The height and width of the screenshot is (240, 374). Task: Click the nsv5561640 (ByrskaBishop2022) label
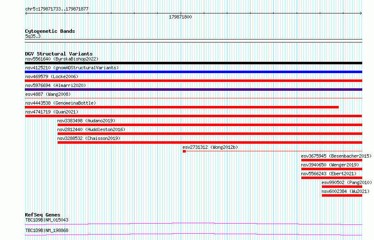[x=62, y=59]
